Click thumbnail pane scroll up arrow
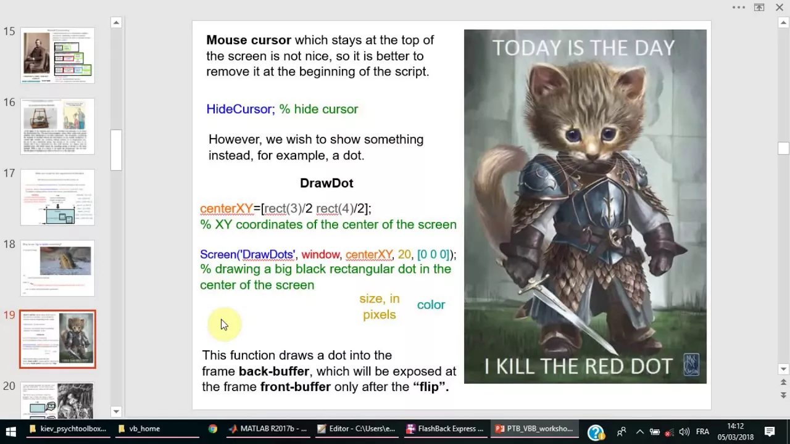The height and width of the screenshot is (444, 790). (116, 23)
